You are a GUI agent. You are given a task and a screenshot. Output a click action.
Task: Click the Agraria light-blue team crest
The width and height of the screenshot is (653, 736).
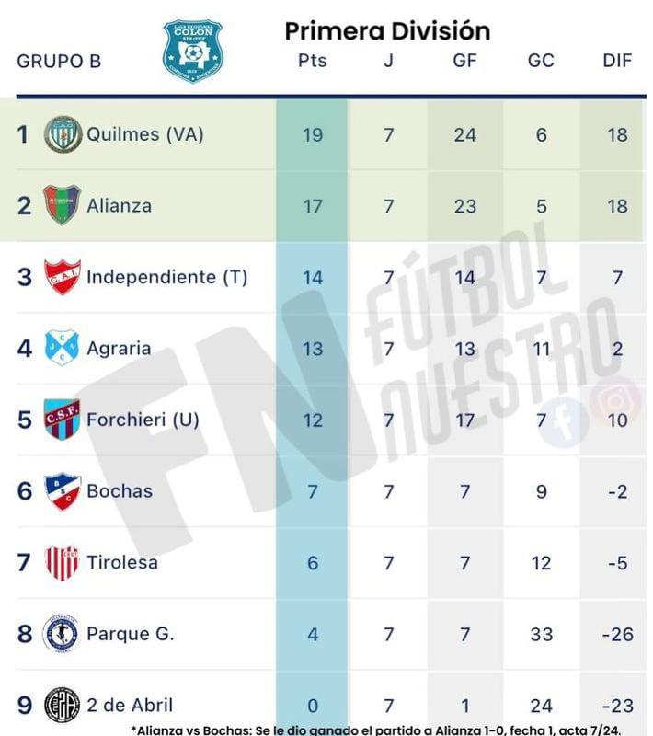coord(63,348)
